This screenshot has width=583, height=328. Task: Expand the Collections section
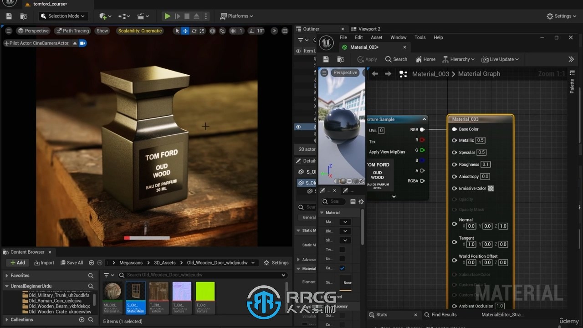coord(6,320)
